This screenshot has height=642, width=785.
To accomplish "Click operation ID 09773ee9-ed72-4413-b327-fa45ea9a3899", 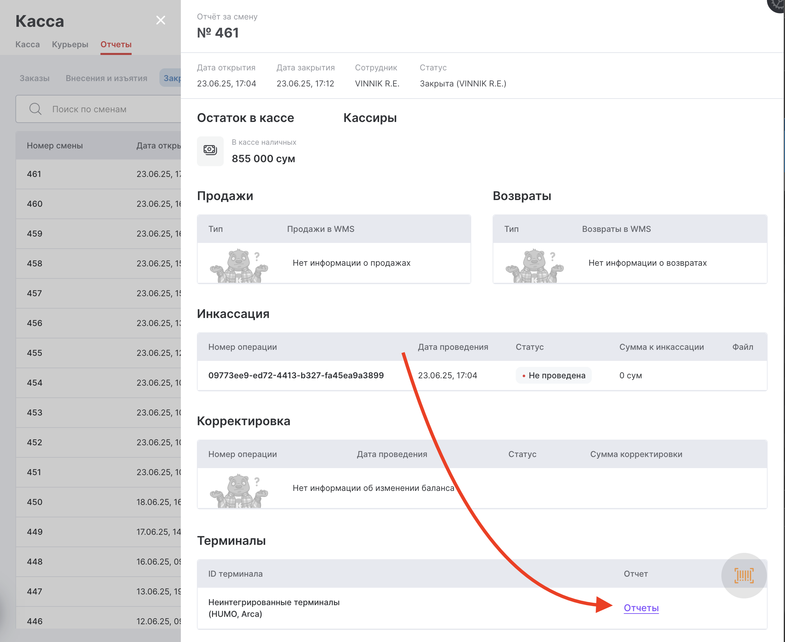I will pos(296,375).
